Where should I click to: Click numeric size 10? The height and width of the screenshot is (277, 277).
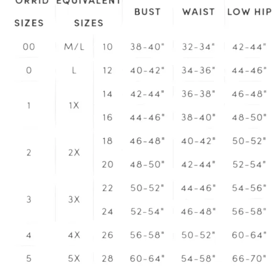click(x=107, y=47)
